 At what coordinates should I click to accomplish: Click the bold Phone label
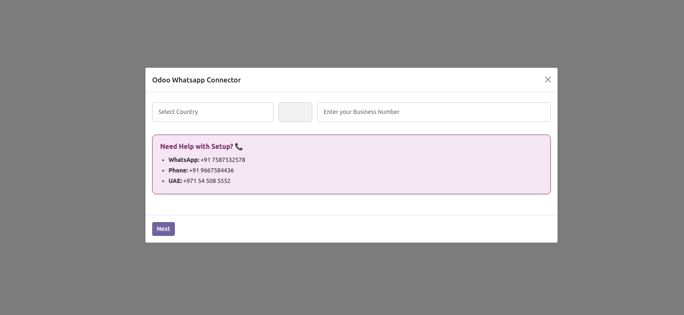coord(178,170)
